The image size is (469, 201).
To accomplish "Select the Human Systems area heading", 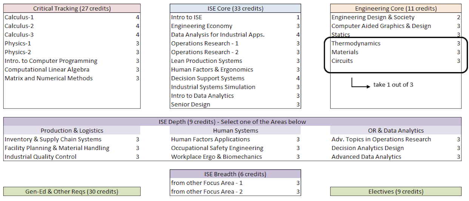I will coord(235,131).
